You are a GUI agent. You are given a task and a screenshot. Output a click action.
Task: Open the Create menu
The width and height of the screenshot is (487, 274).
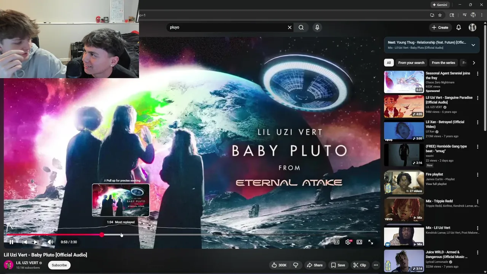coord(440,27)
